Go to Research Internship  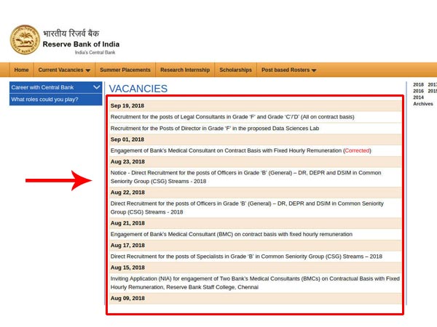[185, 70]
